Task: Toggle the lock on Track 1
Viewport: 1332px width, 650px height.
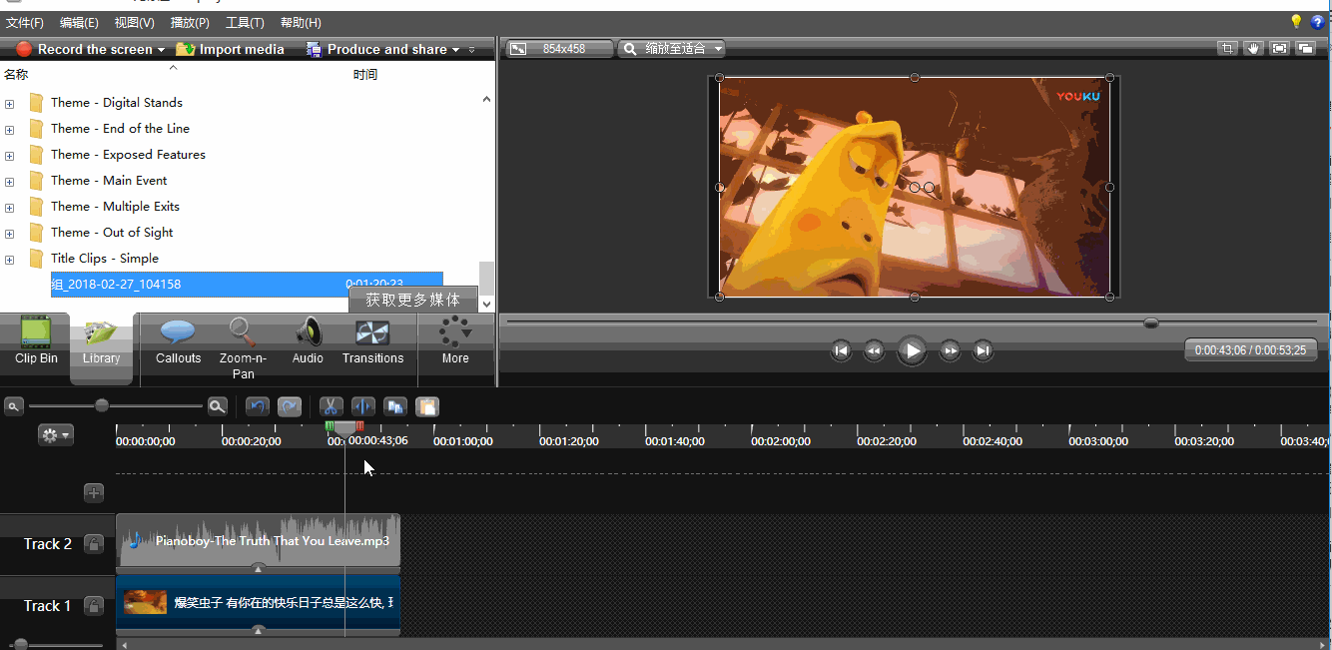Action: click(x=93, y=606)
